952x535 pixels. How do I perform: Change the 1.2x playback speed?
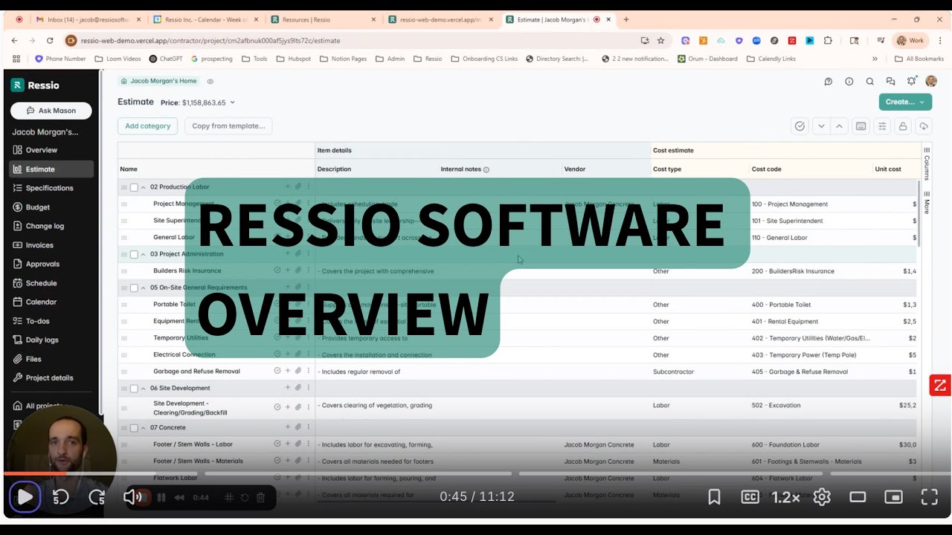point(785,497)
